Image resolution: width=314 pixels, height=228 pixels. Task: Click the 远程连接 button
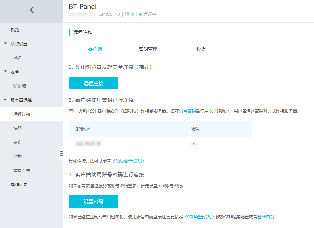93,83
